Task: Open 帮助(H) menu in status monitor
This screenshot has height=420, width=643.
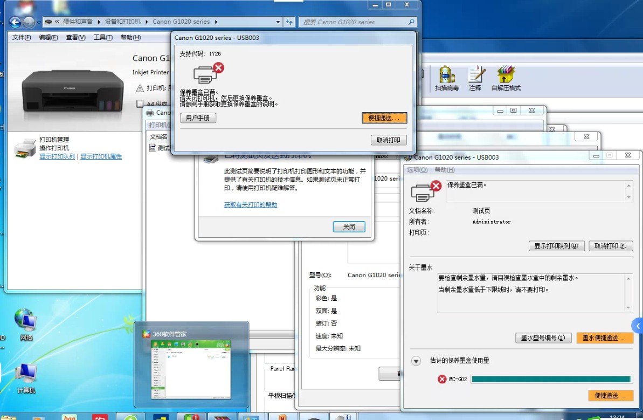Action: point(445,170)
